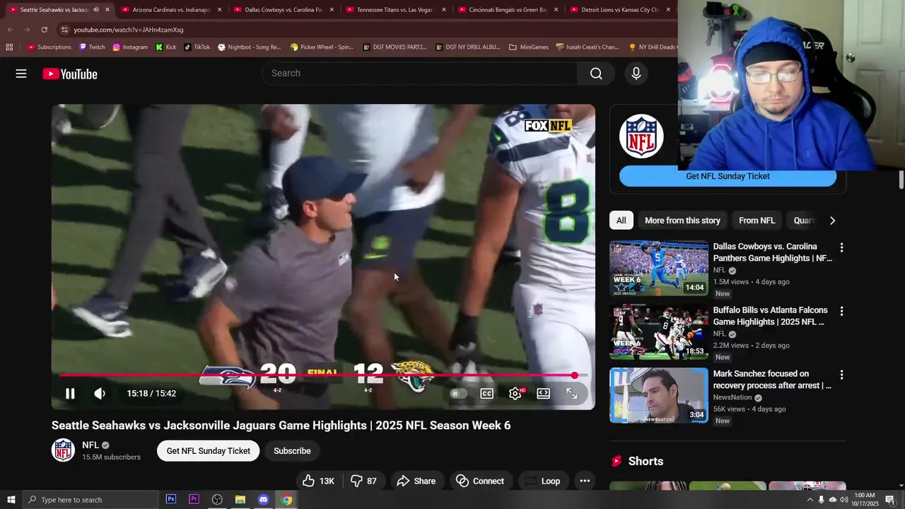Select From NFL filter chip
This screenshot has width=905, height=509.
pyautogui.click(x=757, y=221)
